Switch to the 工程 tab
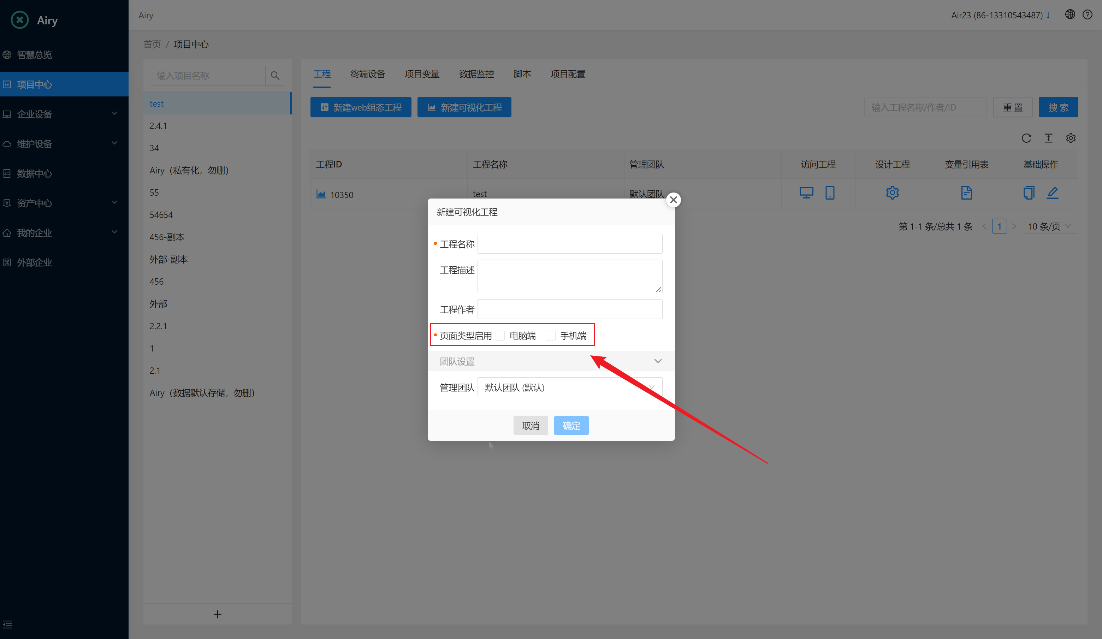 [322, 74]
